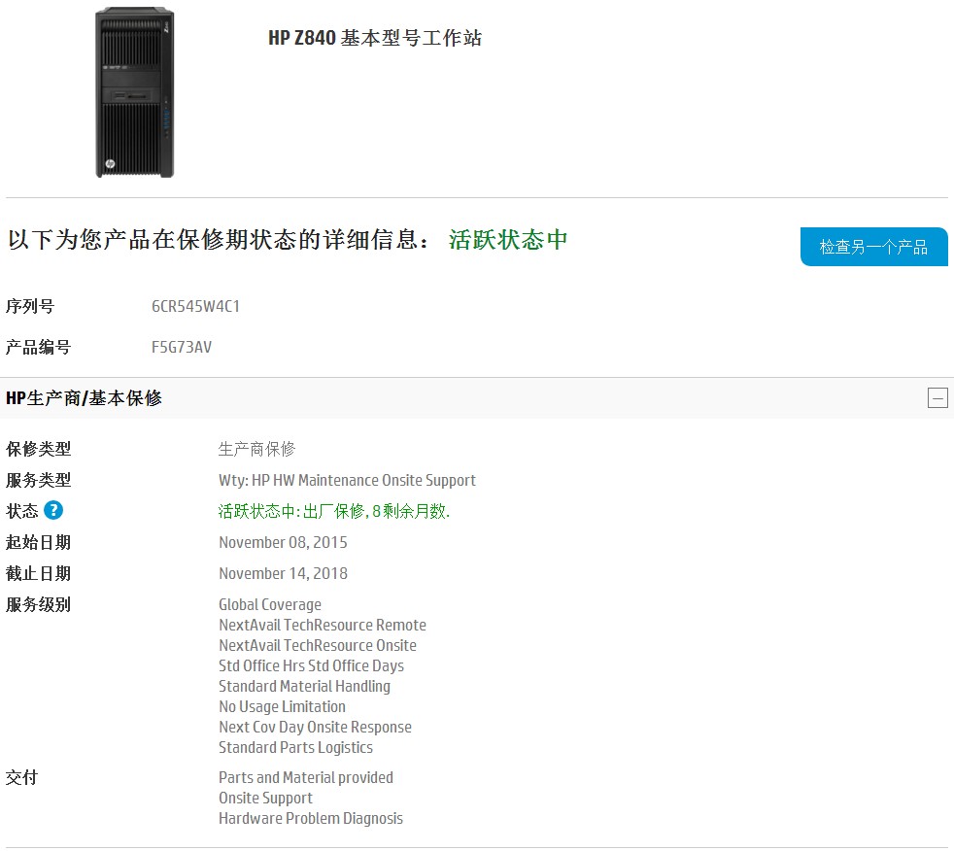Select the Onsite Support delivery line
The height and width of the screenshot is (851, 954).
(x=265, y=799)
